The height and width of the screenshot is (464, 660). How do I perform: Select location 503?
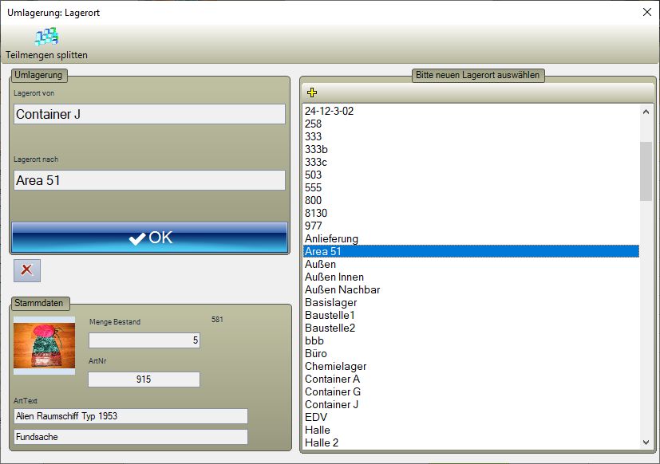(x=471, y=175)
